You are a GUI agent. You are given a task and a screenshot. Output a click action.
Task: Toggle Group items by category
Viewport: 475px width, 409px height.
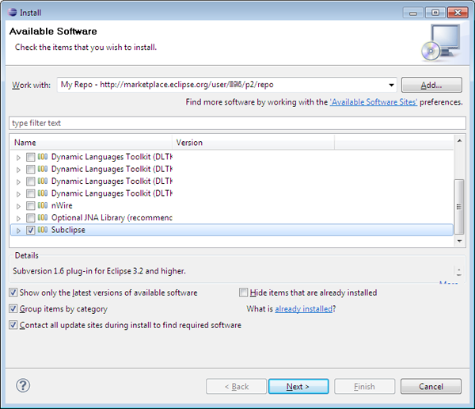pyautogui.click(x=13, y=309)
